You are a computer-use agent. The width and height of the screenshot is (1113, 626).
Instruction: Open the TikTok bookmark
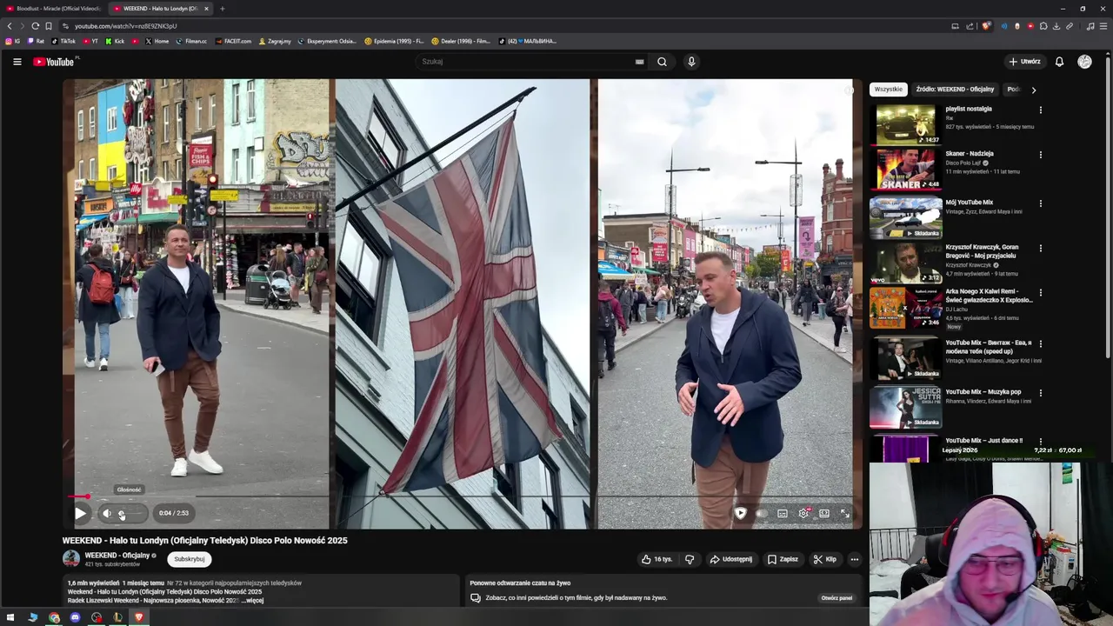(x=63, y=41)
